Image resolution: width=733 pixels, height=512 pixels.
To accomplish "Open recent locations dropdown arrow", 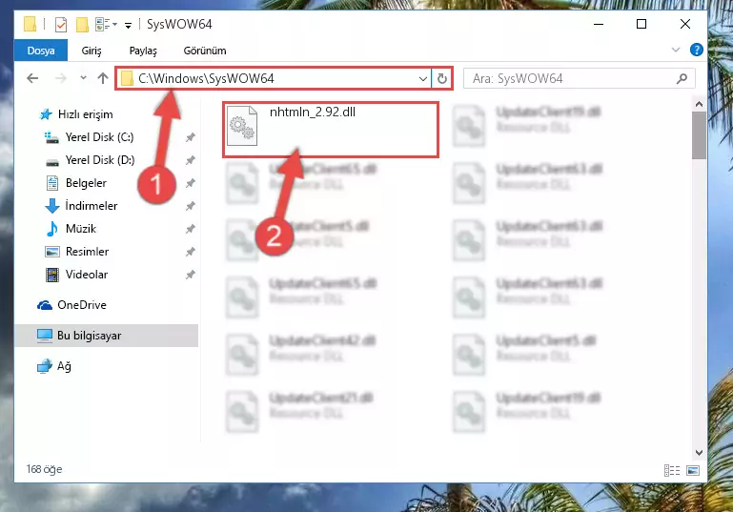I will point(83,78).
